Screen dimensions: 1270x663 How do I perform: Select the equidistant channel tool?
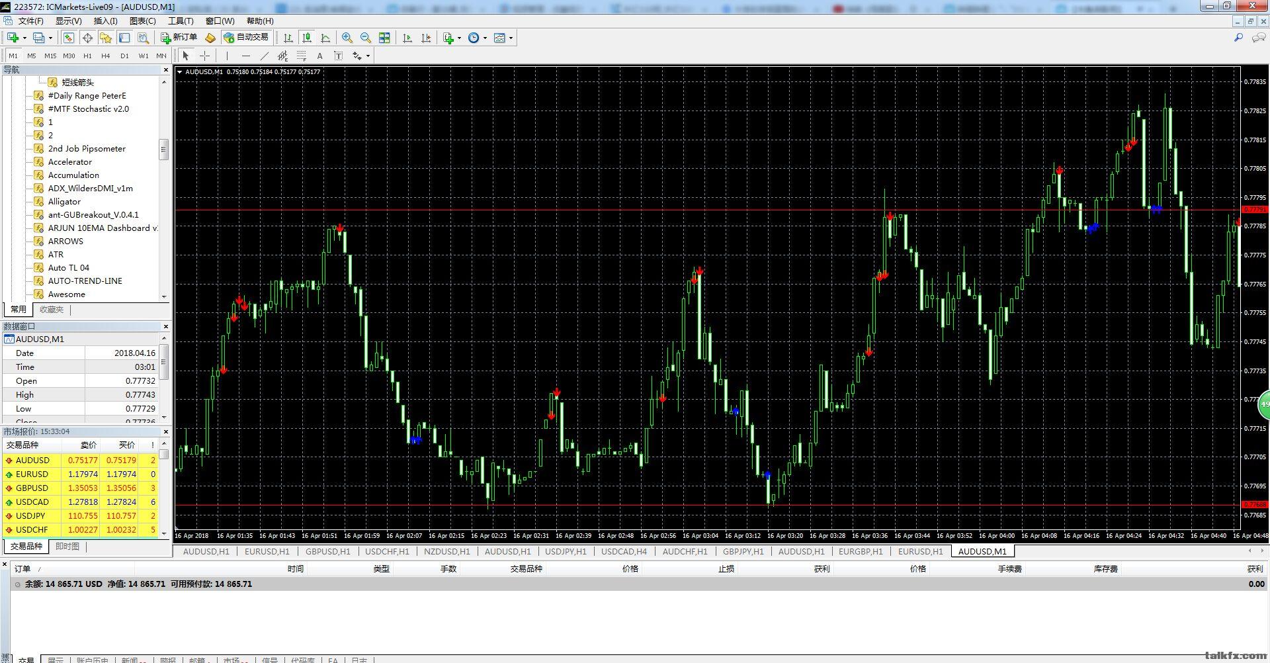(283, 56)
